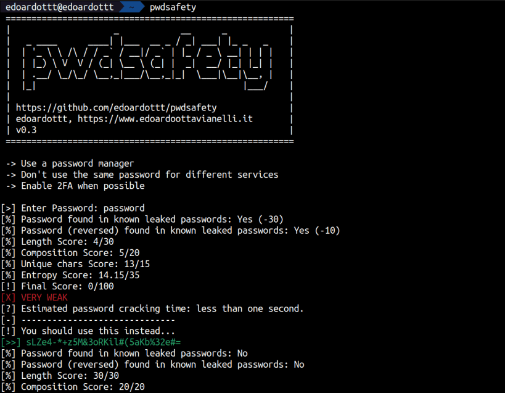Click the 'Composition Score: 5/20' line
The height and width of the screenshot is (393, 505).
(70, 253)
